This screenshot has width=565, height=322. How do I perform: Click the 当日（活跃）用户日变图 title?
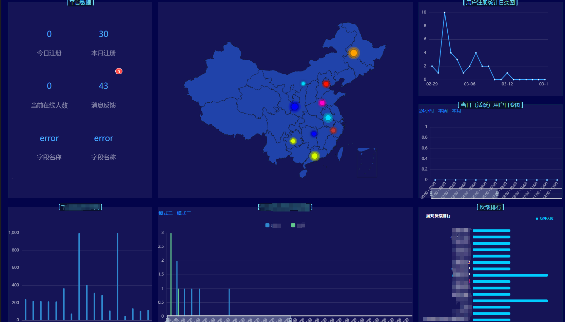point(490,105)
